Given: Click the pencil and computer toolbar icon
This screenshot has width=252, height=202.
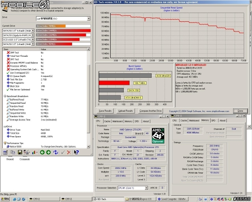Looking at the screenshot, I should tap(26, 152).
